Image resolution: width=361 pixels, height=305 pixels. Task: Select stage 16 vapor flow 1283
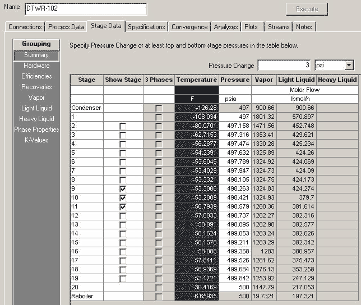264,251
